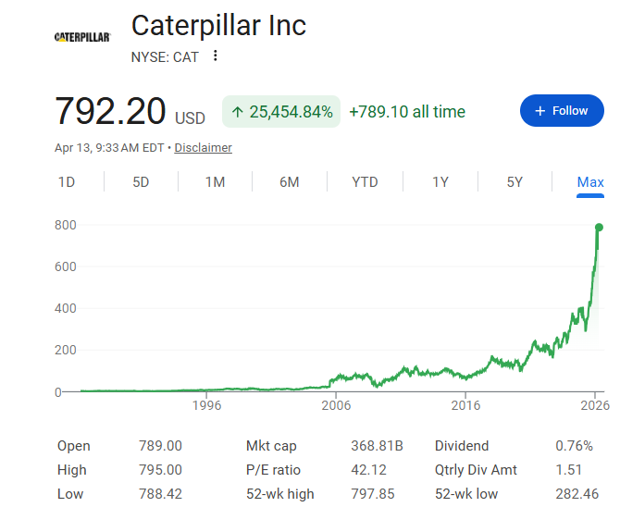Click the Caterpillar logo icon

[x=82, y=37]
